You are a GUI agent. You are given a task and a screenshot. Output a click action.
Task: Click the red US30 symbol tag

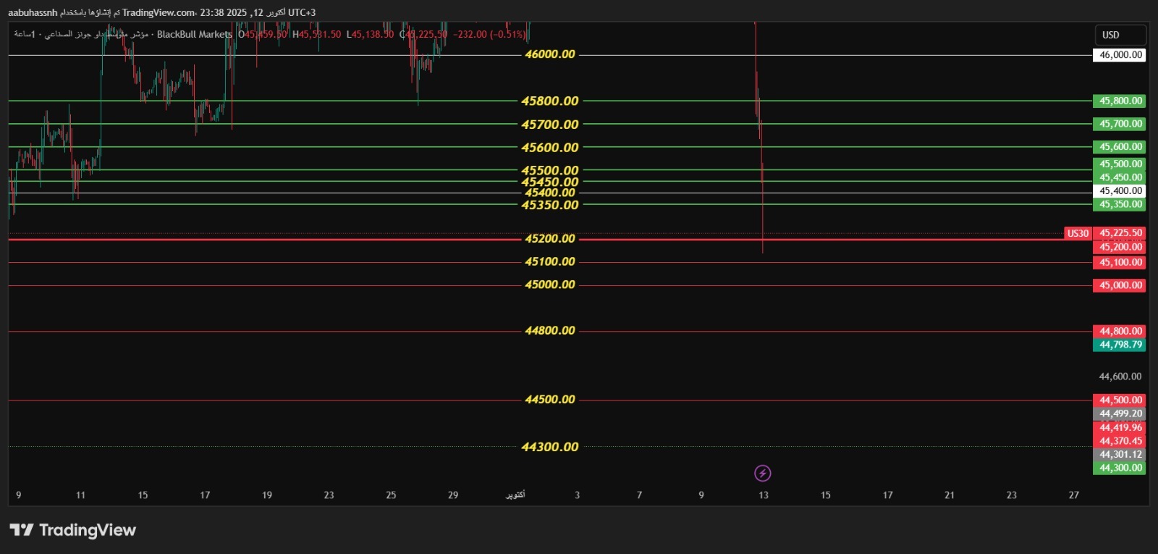[x=1078, y=233]
